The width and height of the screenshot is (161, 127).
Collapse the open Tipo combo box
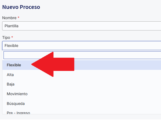(x=82, y=46)
